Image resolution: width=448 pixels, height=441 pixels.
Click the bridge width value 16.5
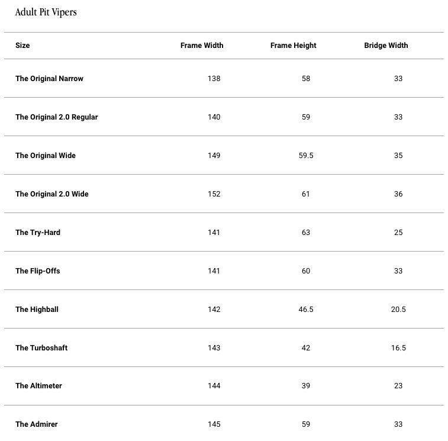click(x=398, y=348)
